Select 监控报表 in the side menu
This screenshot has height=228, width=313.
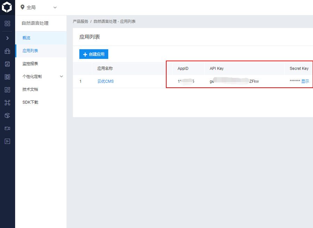coord(30,64)
